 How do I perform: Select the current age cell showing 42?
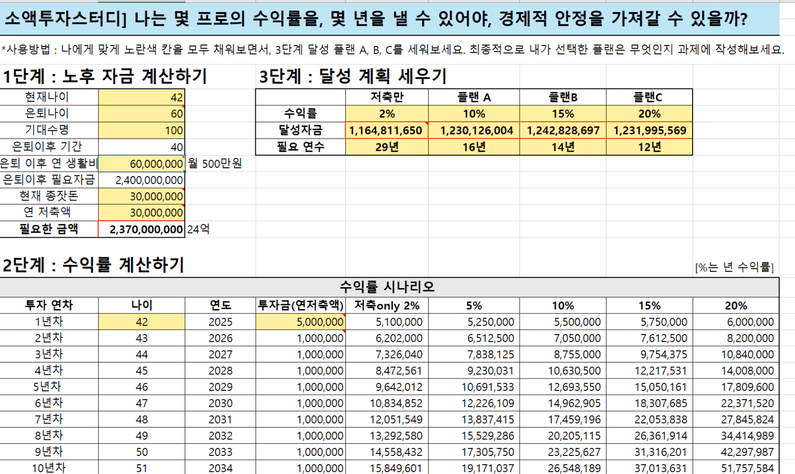point(142,97)
